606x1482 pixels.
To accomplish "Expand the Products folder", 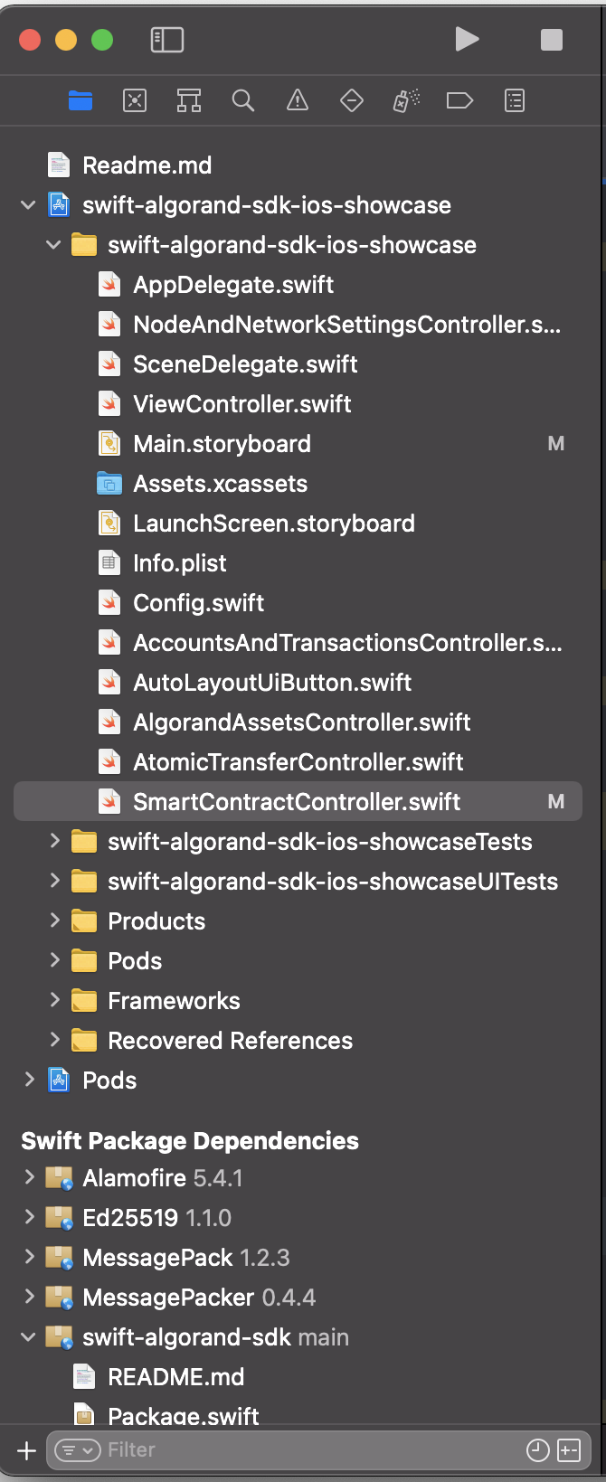I will click(54, 921).
